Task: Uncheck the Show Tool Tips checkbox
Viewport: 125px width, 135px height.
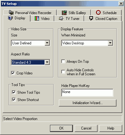Action: [x=14, y=92]
